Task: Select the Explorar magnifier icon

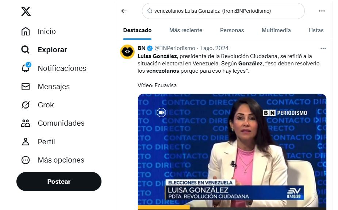Action: coord(26,50)
